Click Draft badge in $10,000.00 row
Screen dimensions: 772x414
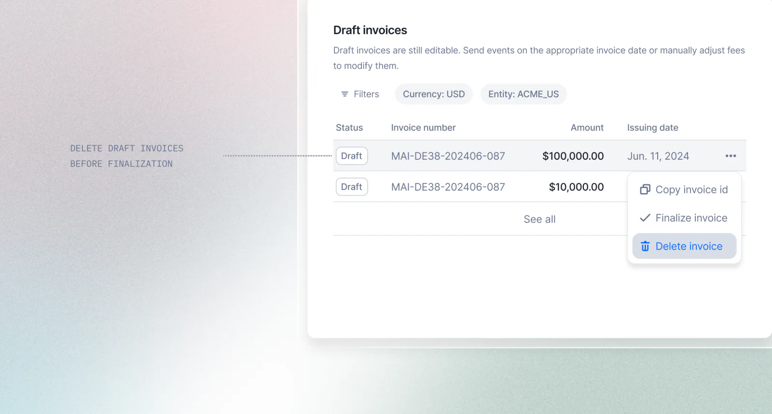pyautogui.click(x=352, y=187)
